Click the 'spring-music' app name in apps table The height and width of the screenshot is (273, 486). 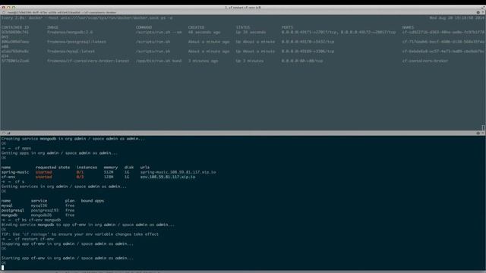15,172
